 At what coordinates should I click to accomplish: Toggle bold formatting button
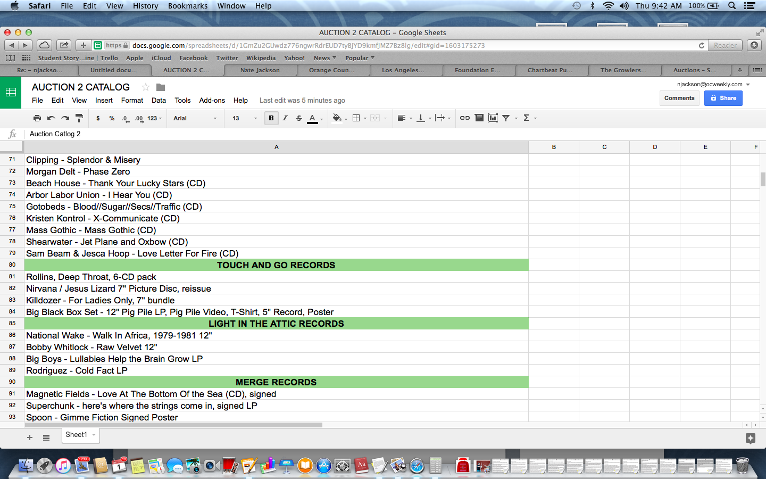(x=271, y=118)
